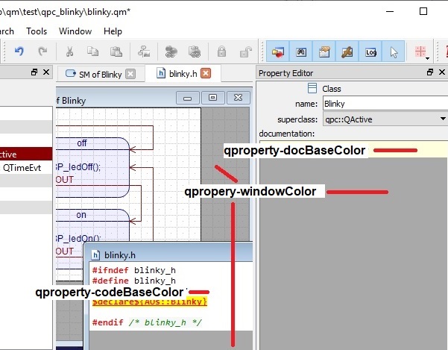Open the superclass dropdown
Image resolution: width=448 pixels, height=350 pixels.
point(443,119)
